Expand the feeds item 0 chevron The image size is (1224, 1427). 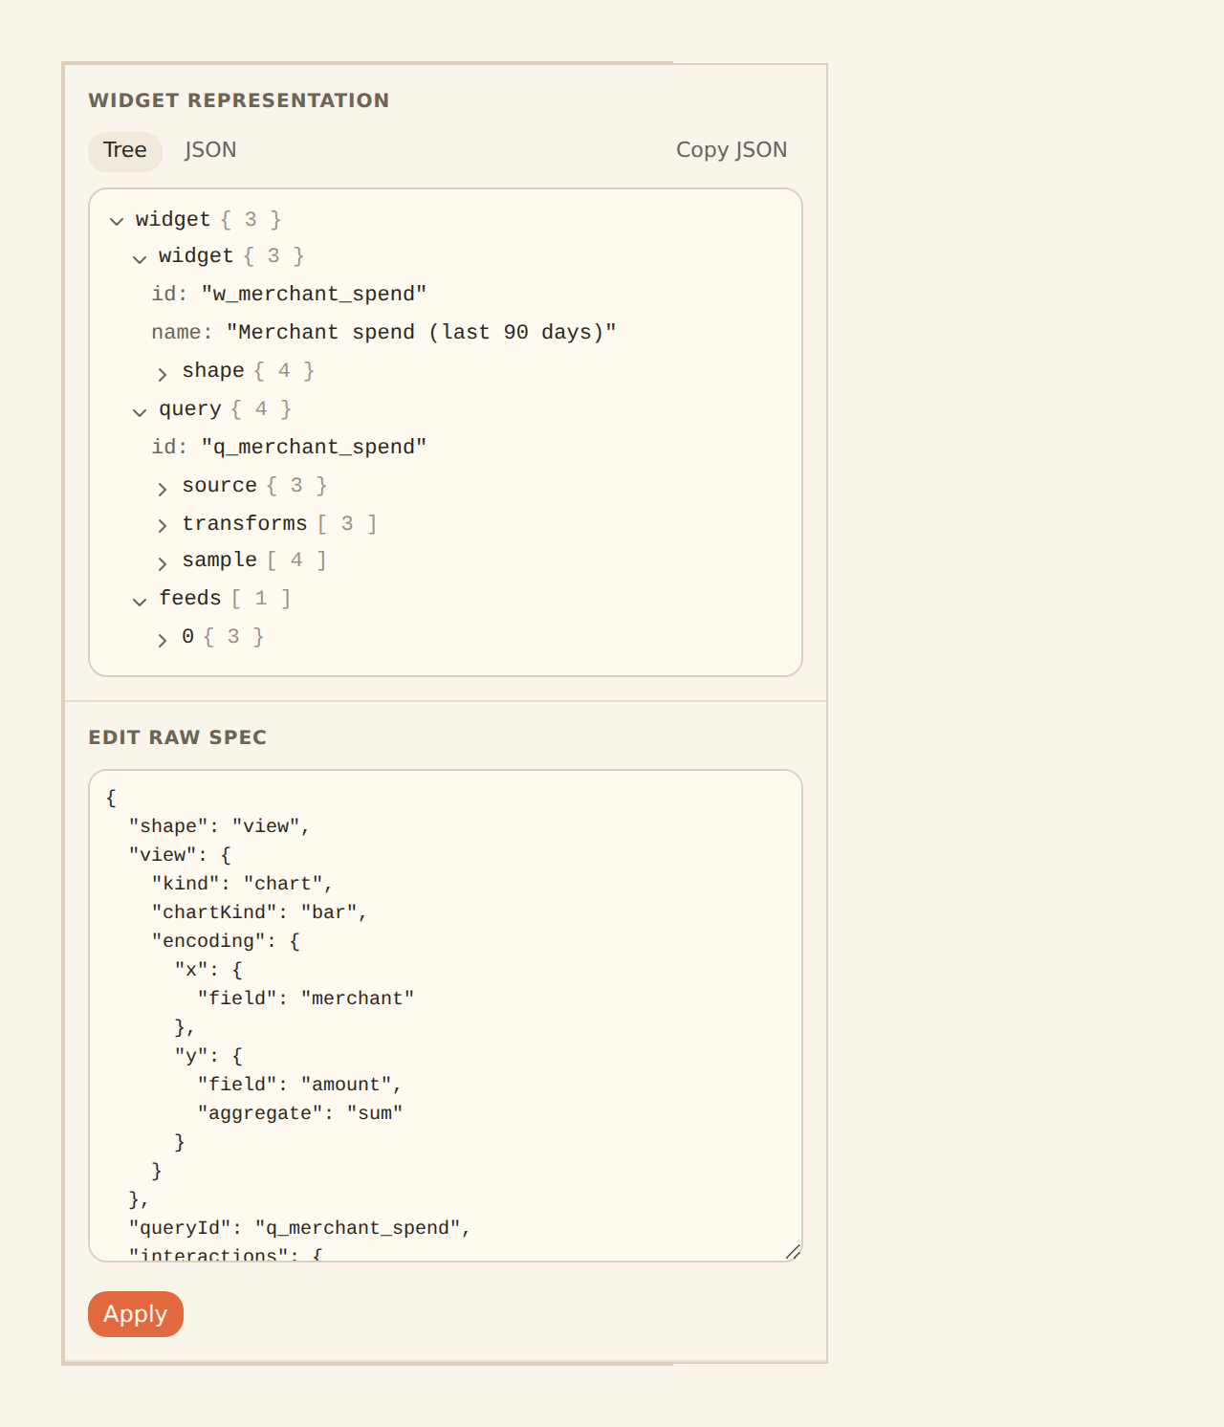coord(163,639)
